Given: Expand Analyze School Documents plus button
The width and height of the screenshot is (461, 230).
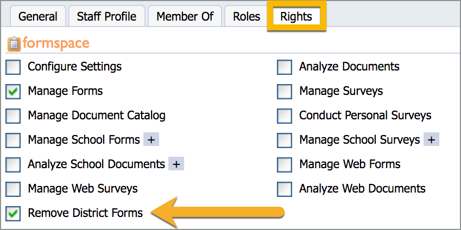Looking at the screenshot, I should (176, 164).
